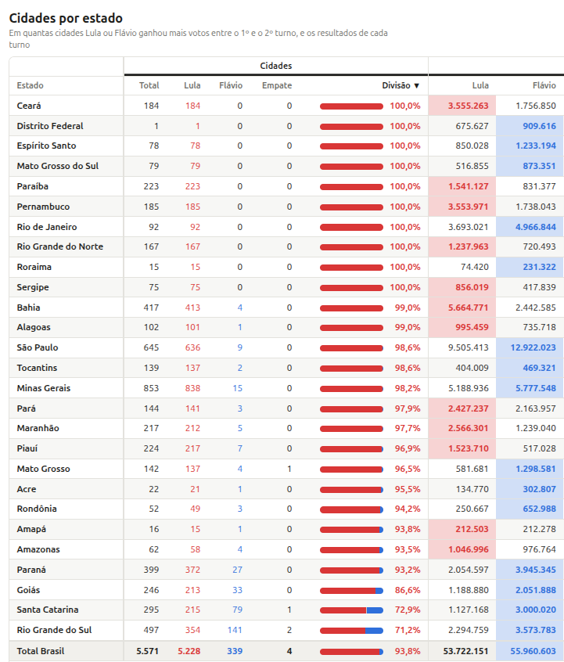
Task: Click the Goiás division bar
Action: tap(351, 591)
